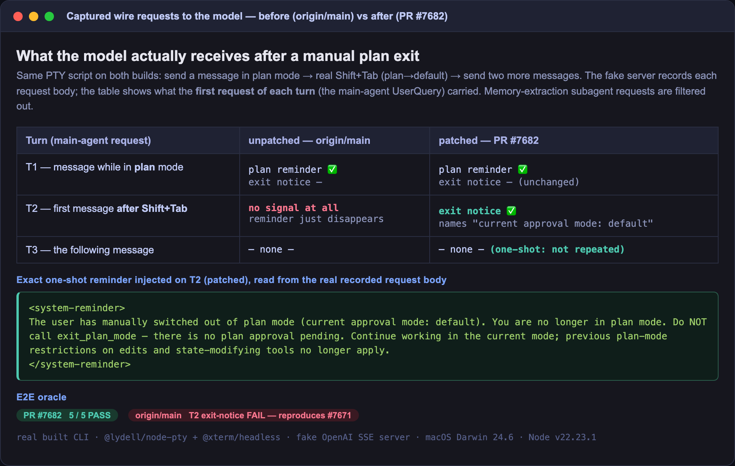Click the green maximize window button
The height and width of the screenshot is (466, 735).
click(x=49, y=16)
